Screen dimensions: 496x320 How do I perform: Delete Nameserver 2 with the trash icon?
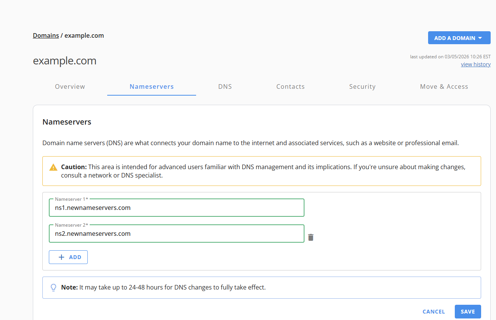[311, 237]
